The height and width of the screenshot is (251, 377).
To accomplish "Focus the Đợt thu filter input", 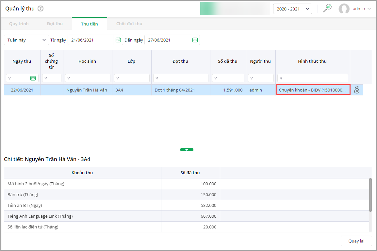I will [181, 78].
